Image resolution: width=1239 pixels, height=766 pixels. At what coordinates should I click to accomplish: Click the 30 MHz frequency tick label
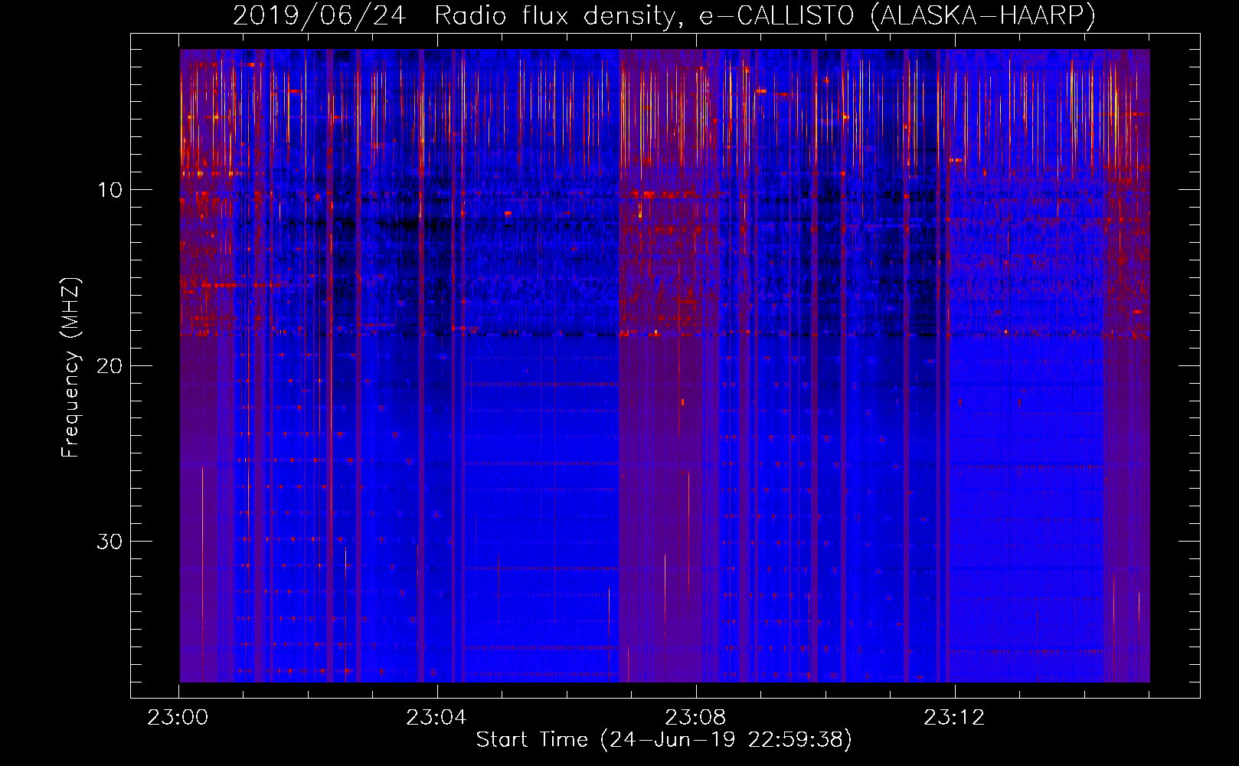pyautogui.click(x=110, y=542)
